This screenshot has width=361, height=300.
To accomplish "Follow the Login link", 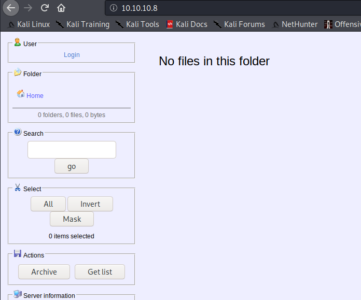I will pos(72,55).
